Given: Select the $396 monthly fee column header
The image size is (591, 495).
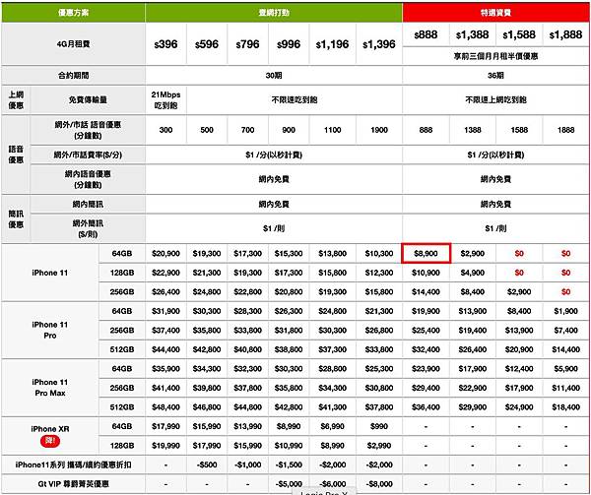Looking at the screenshot, I should (165, 44).
